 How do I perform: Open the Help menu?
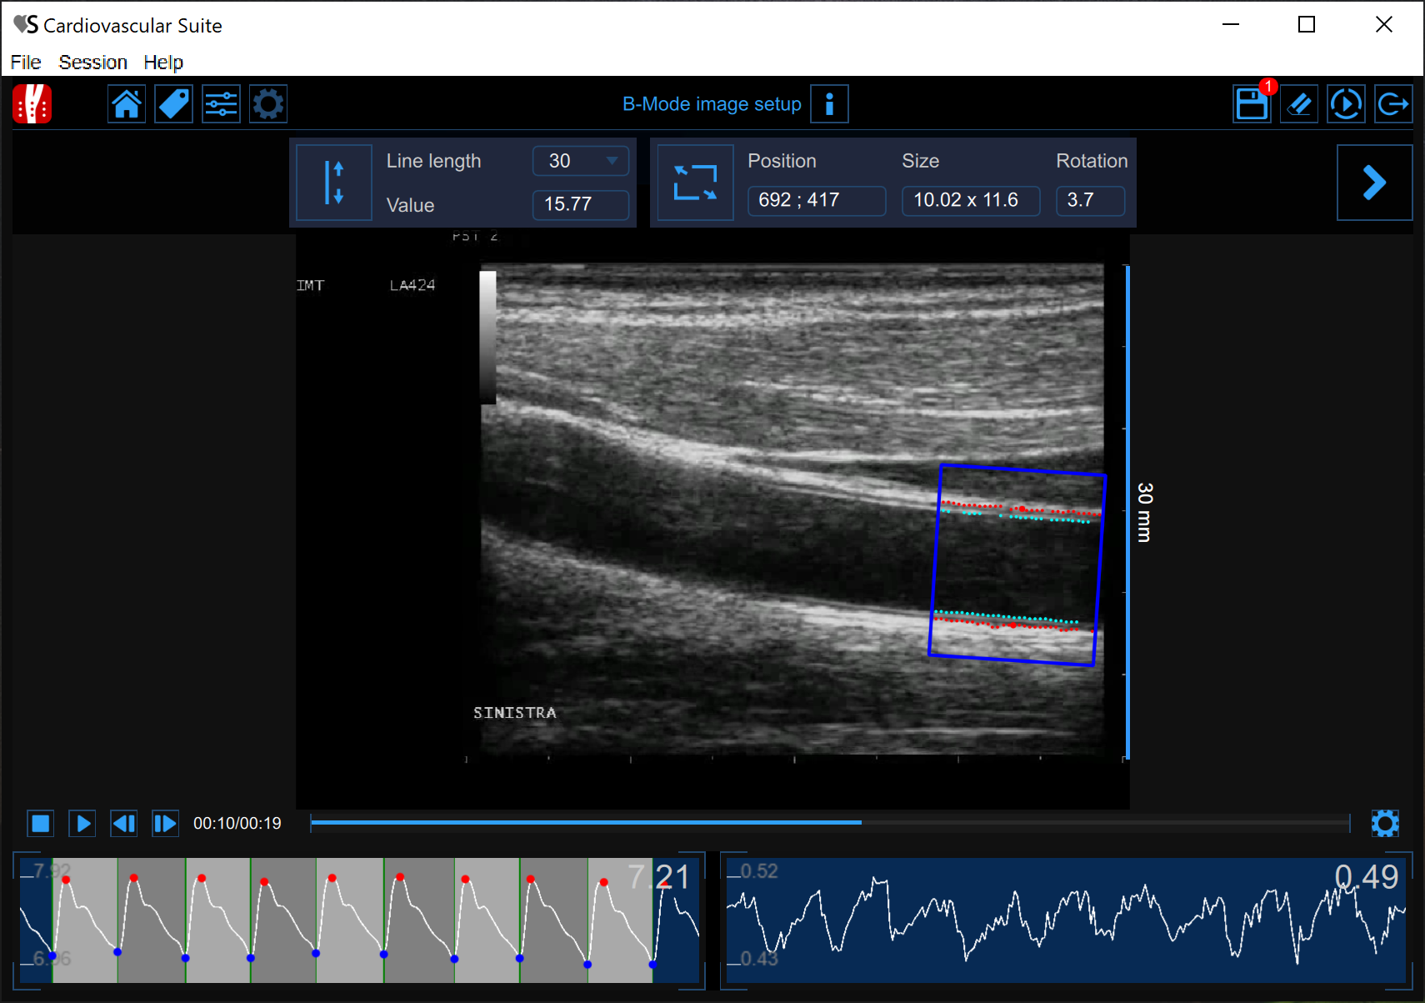pos(163,63)
